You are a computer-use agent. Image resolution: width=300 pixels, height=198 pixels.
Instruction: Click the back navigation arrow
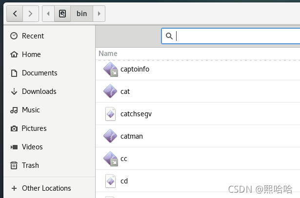coord(15,14)
